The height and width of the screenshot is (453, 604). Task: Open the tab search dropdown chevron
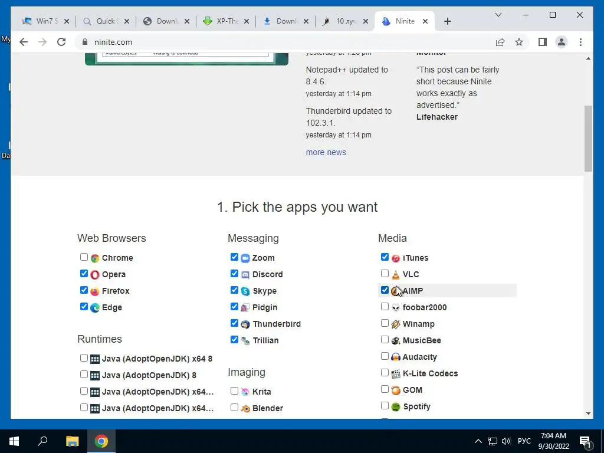pos(498,15)
